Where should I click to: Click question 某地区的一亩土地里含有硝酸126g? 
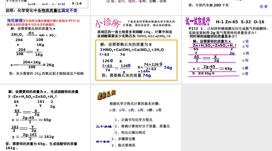pos(135,34)
